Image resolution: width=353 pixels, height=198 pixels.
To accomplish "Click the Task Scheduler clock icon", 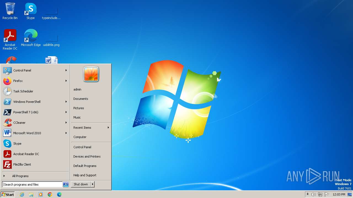I will point(7,91).
